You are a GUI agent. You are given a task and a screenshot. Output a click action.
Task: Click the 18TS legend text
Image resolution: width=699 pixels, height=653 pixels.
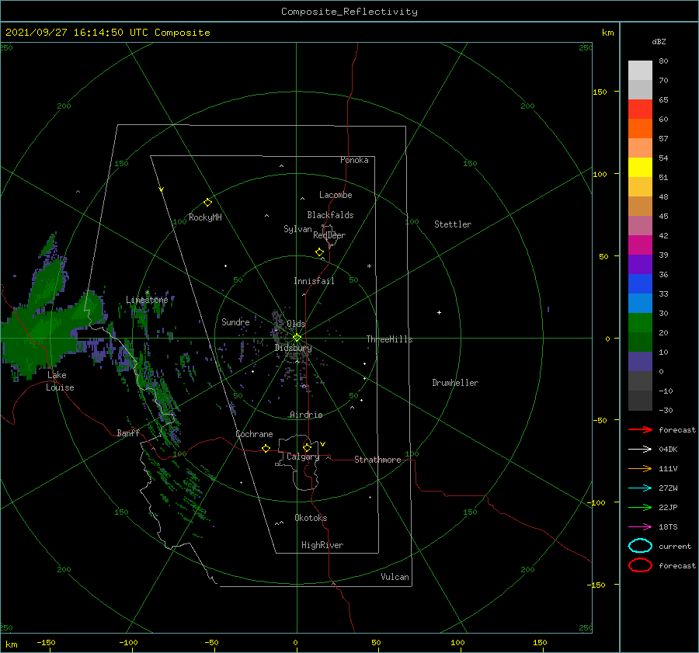[668, 527]
